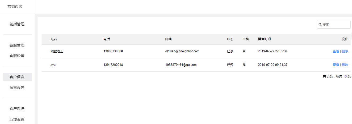View the message from zyc
Image resolution: width=352 pixels, height=124 pixels.
pos(336,65)
